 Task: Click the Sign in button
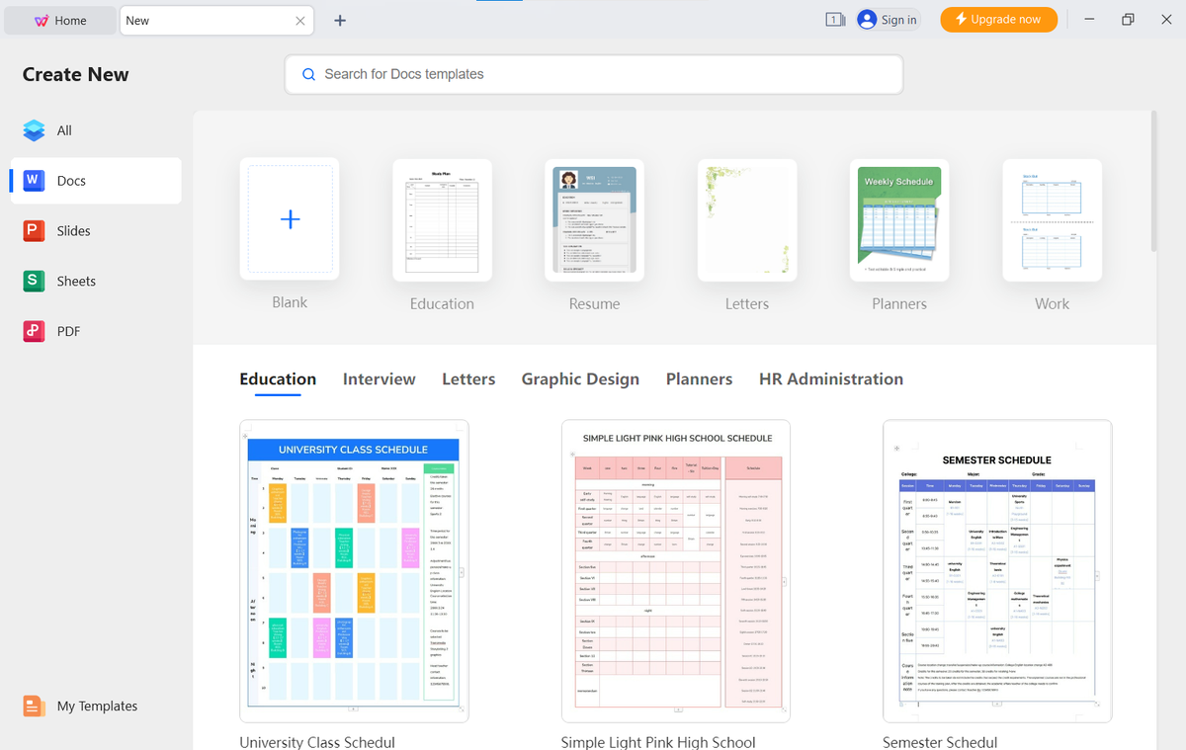(887, 19)
